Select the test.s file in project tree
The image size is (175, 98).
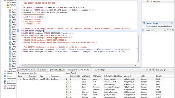click(13, 69)
